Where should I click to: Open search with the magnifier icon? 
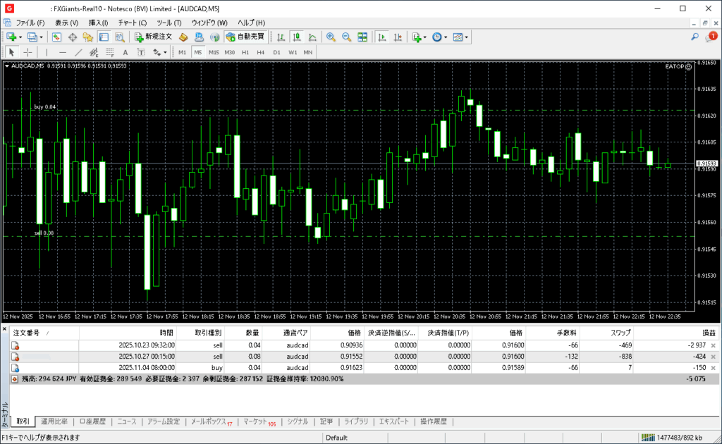click(x=695, y=37)
